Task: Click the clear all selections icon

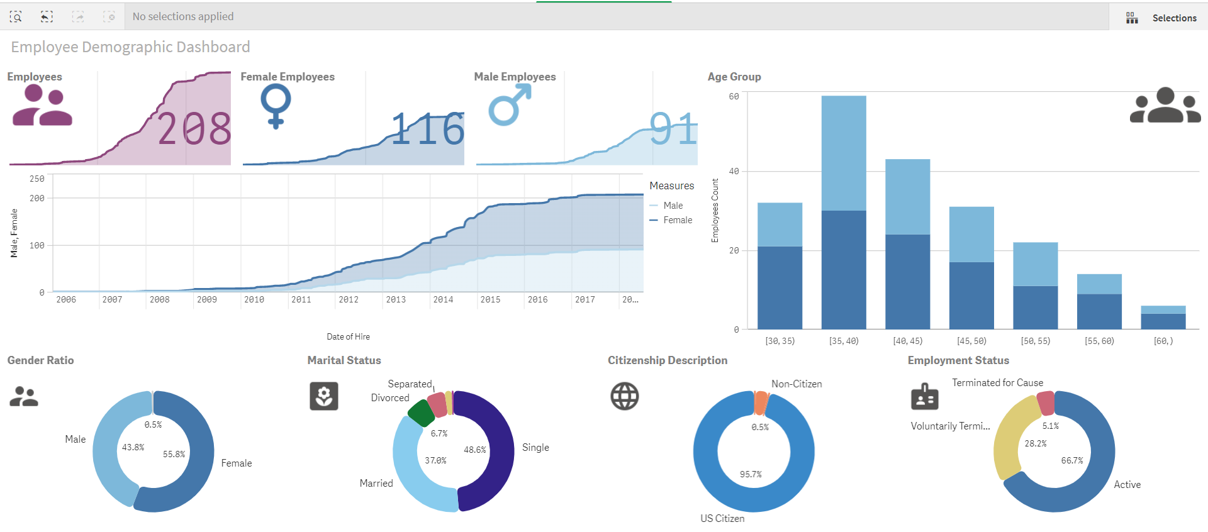Action: pyautogui.click(x=109, y=17)
